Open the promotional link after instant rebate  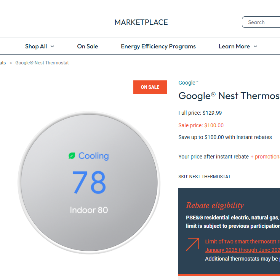click(267, 157)
